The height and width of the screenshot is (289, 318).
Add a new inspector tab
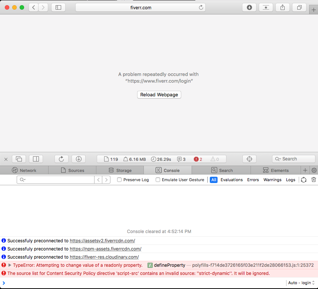[x=305, y=170]
